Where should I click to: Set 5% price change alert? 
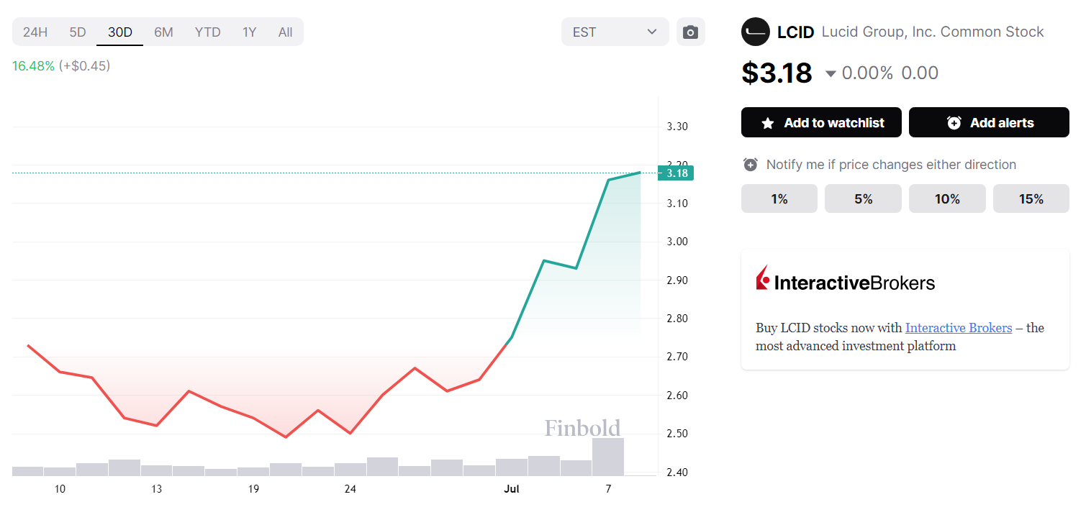863,198
